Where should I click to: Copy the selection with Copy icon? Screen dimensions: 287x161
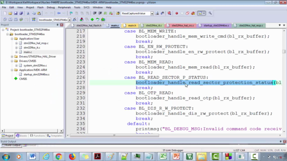pos(34,13)
